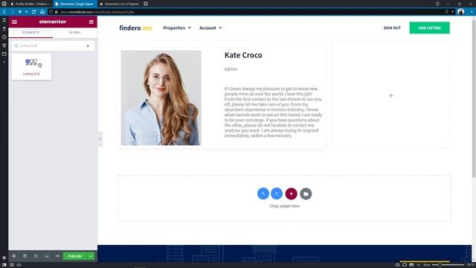
Task: Open the History side panel
Action: pos(4,37)
